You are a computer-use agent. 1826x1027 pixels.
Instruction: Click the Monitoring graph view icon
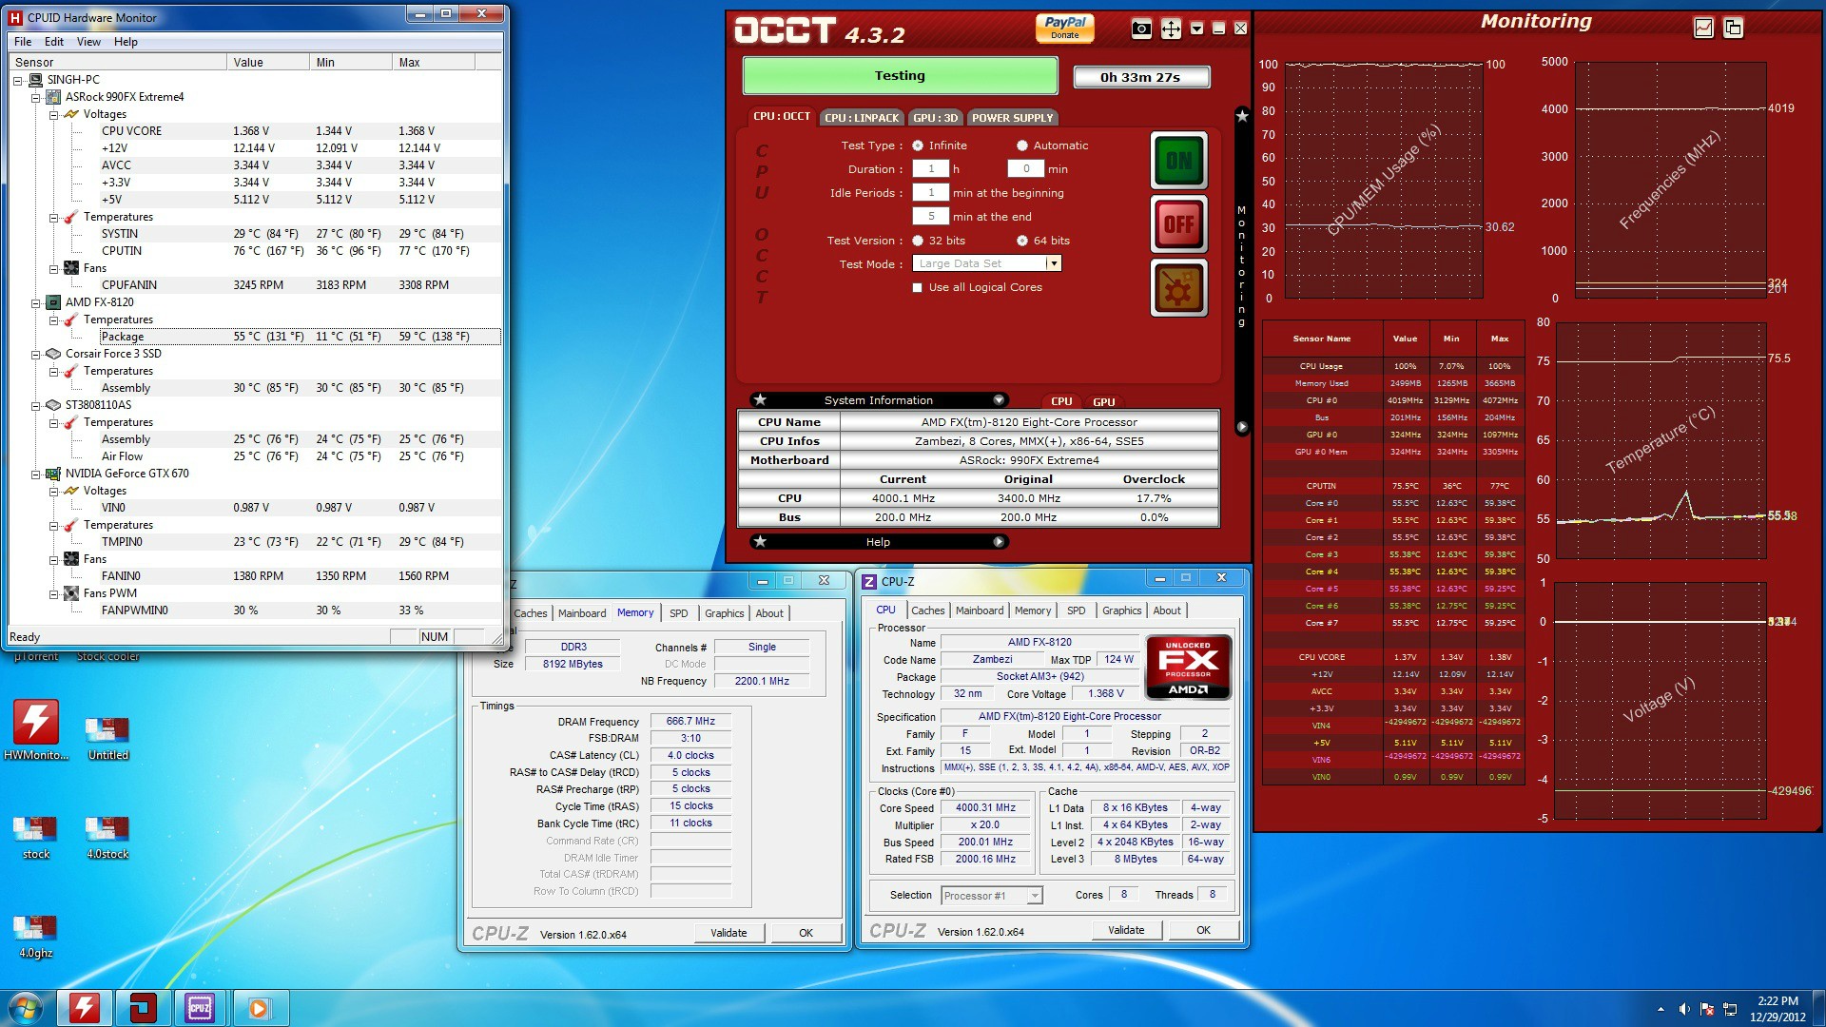click(1703, 28)
